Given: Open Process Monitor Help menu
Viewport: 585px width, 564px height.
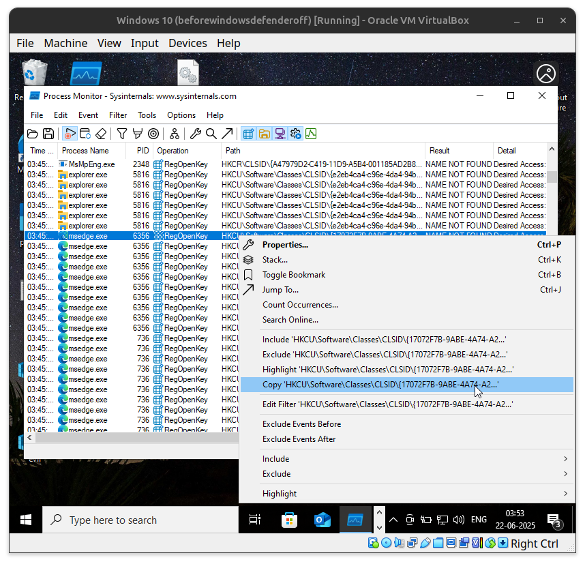Looking at the screenshot, I should point(215,115).
